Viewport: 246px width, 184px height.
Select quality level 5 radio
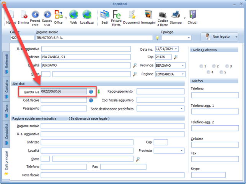221,72
